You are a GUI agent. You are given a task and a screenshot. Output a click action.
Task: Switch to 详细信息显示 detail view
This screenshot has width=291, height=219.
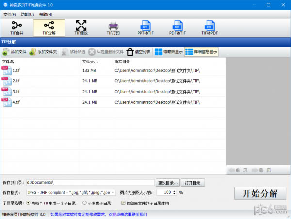[201, 52]
